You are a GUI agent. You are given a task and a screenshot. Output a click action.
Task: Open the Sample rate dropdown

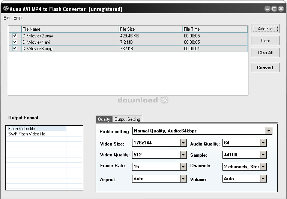pos(263,155)
